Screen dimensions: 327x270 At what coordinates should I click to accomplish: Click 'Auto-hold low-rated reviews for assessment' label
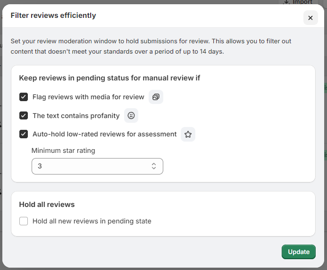pos(104,134)
